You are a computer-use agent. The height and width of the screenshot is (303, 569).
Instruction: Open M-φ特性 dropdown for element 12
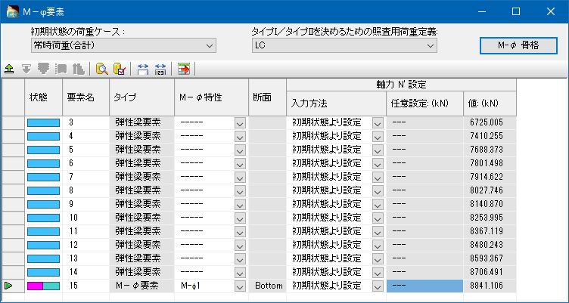coord(240,246)
